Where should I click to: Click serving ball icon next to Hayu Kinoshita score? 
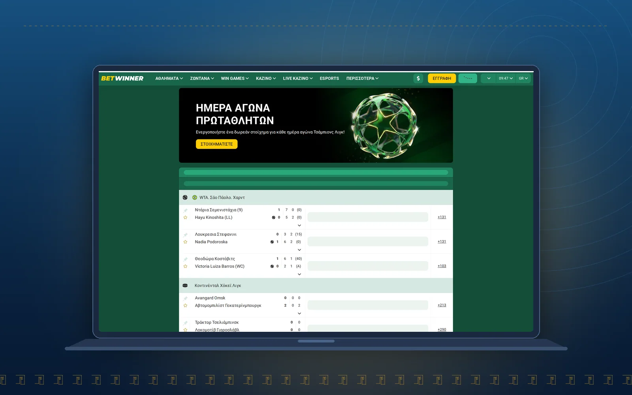pos(273,218)
